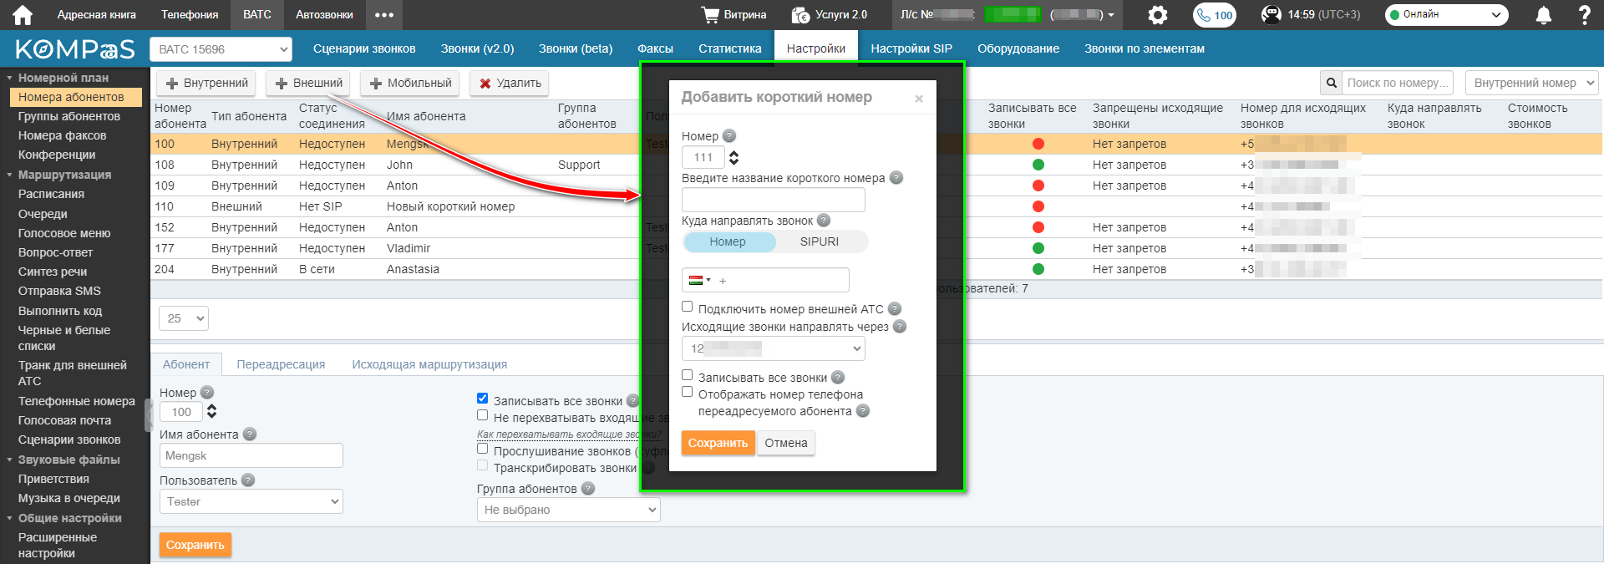Show help for короткого номера name field

click(896, 177)
